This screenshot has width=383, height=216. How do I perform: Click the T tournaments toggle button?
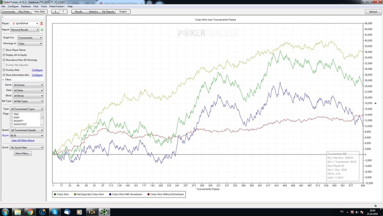pyautogui.click(x=63, y=12)
